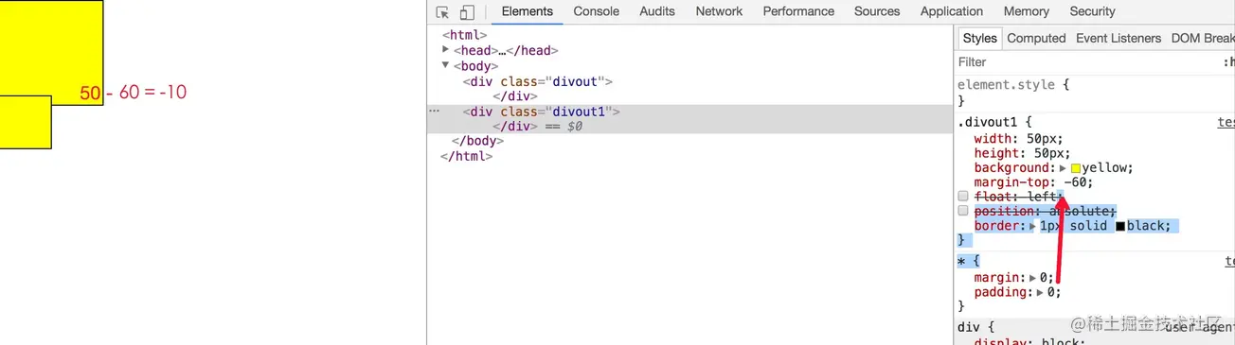Open the Sources tab
Viewport: 1235px width, 345px height.
877,11
